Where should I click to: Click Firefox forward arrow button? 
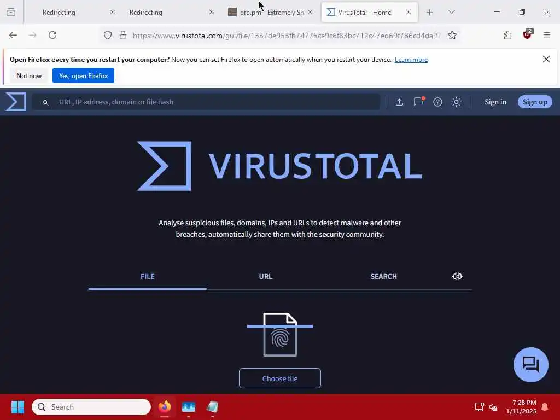(x=32, y=35)
